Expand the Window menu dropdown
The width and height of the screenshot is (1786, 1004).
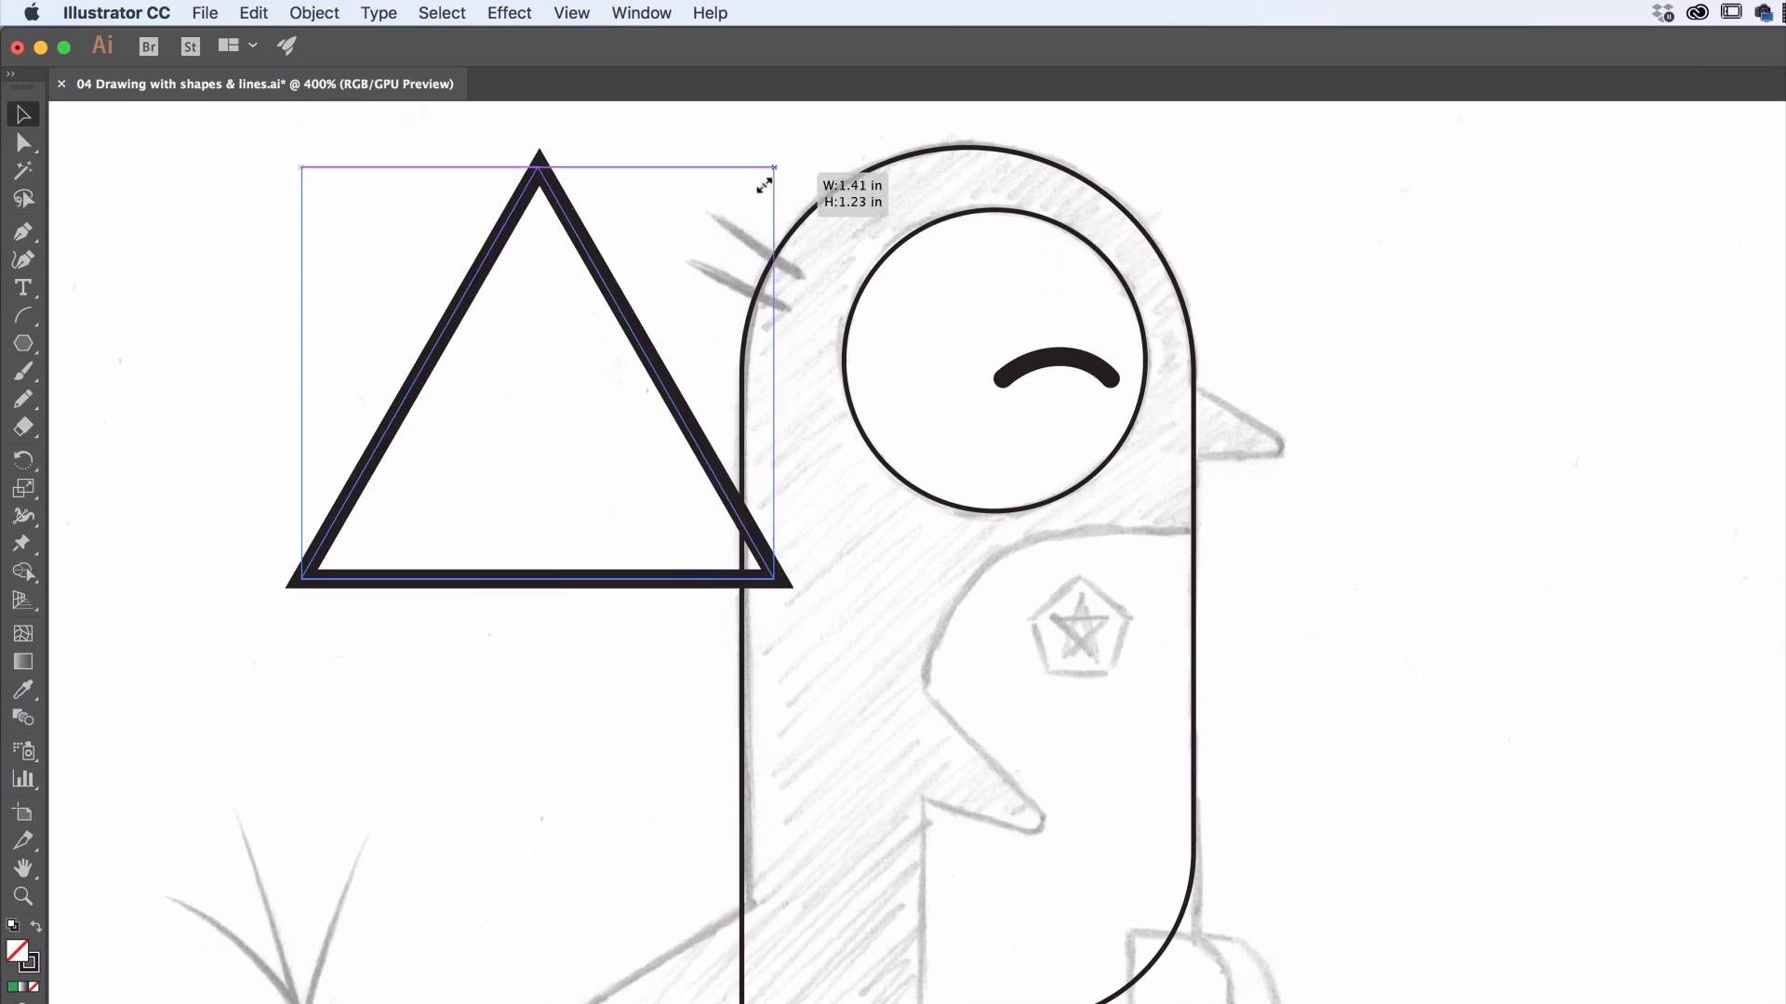642,12
